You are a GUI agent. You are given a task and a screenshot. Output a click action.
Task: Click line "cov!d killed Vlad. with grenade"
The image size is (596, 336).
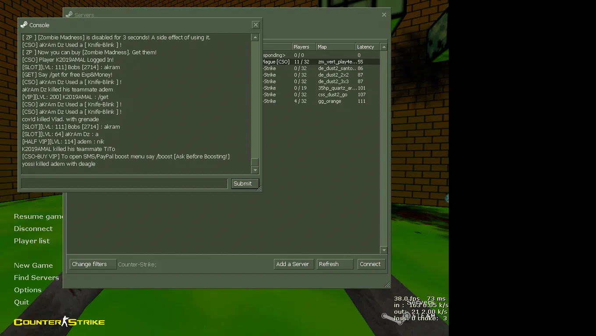pos(60,119)
